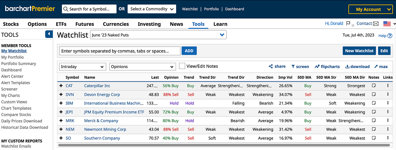Open links menu dots for NEM
The width and height of the screenshot is (396, 150).
coord(388,129)
